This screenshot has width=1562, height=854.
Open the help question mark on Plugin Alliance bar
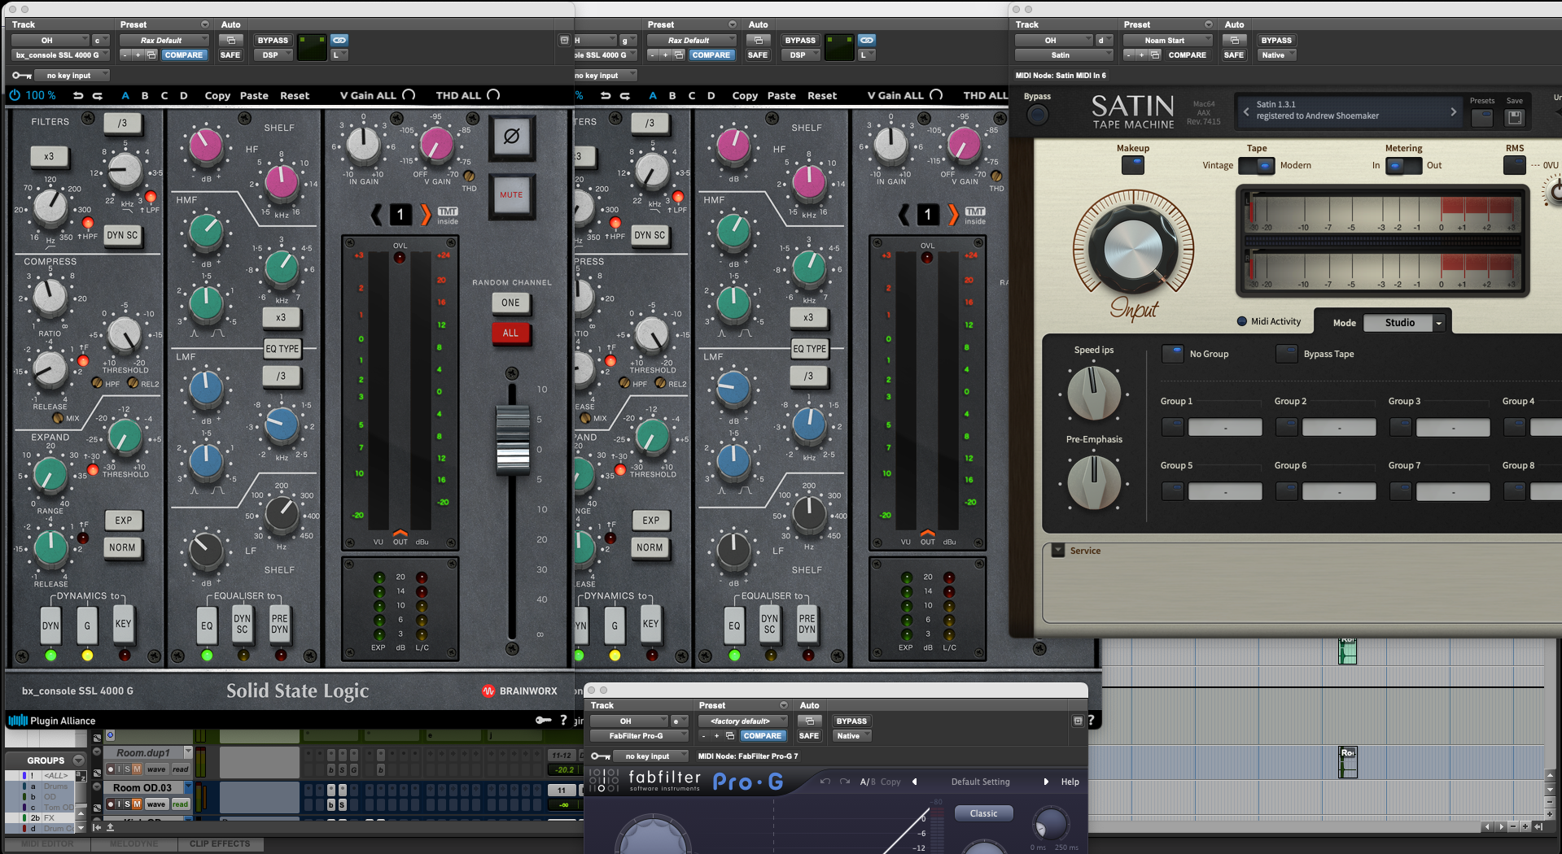click(x=563, y=720)
